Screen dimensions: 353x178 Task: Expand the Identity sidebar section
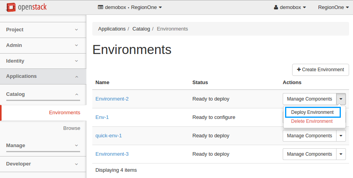click(x=43, y=61)
